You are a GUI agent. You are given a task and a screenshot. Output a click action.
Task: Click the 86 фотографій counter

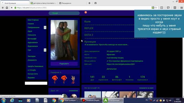[x=117, y=78]
